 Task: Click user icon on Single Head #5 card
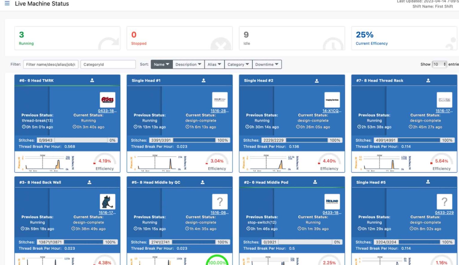(428, 182)
